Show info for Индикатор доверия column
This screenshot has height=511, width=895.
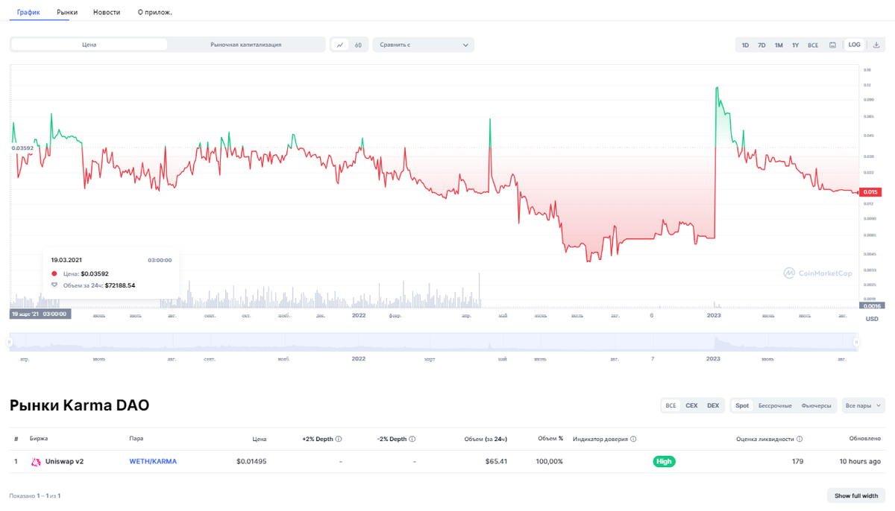(x=633, y=439)
